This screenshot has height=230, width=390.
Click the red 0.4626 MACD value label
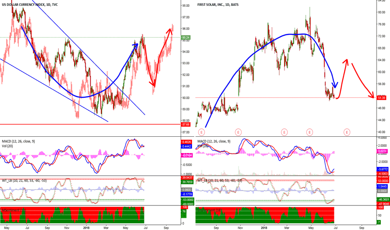pos(187,142)
